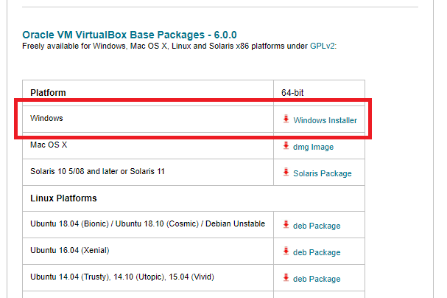The width and height of the screenshot is (447, 298).
Task: Click the Oracle VM VirtualBox Base Packages heading
Action: [130, 35]
